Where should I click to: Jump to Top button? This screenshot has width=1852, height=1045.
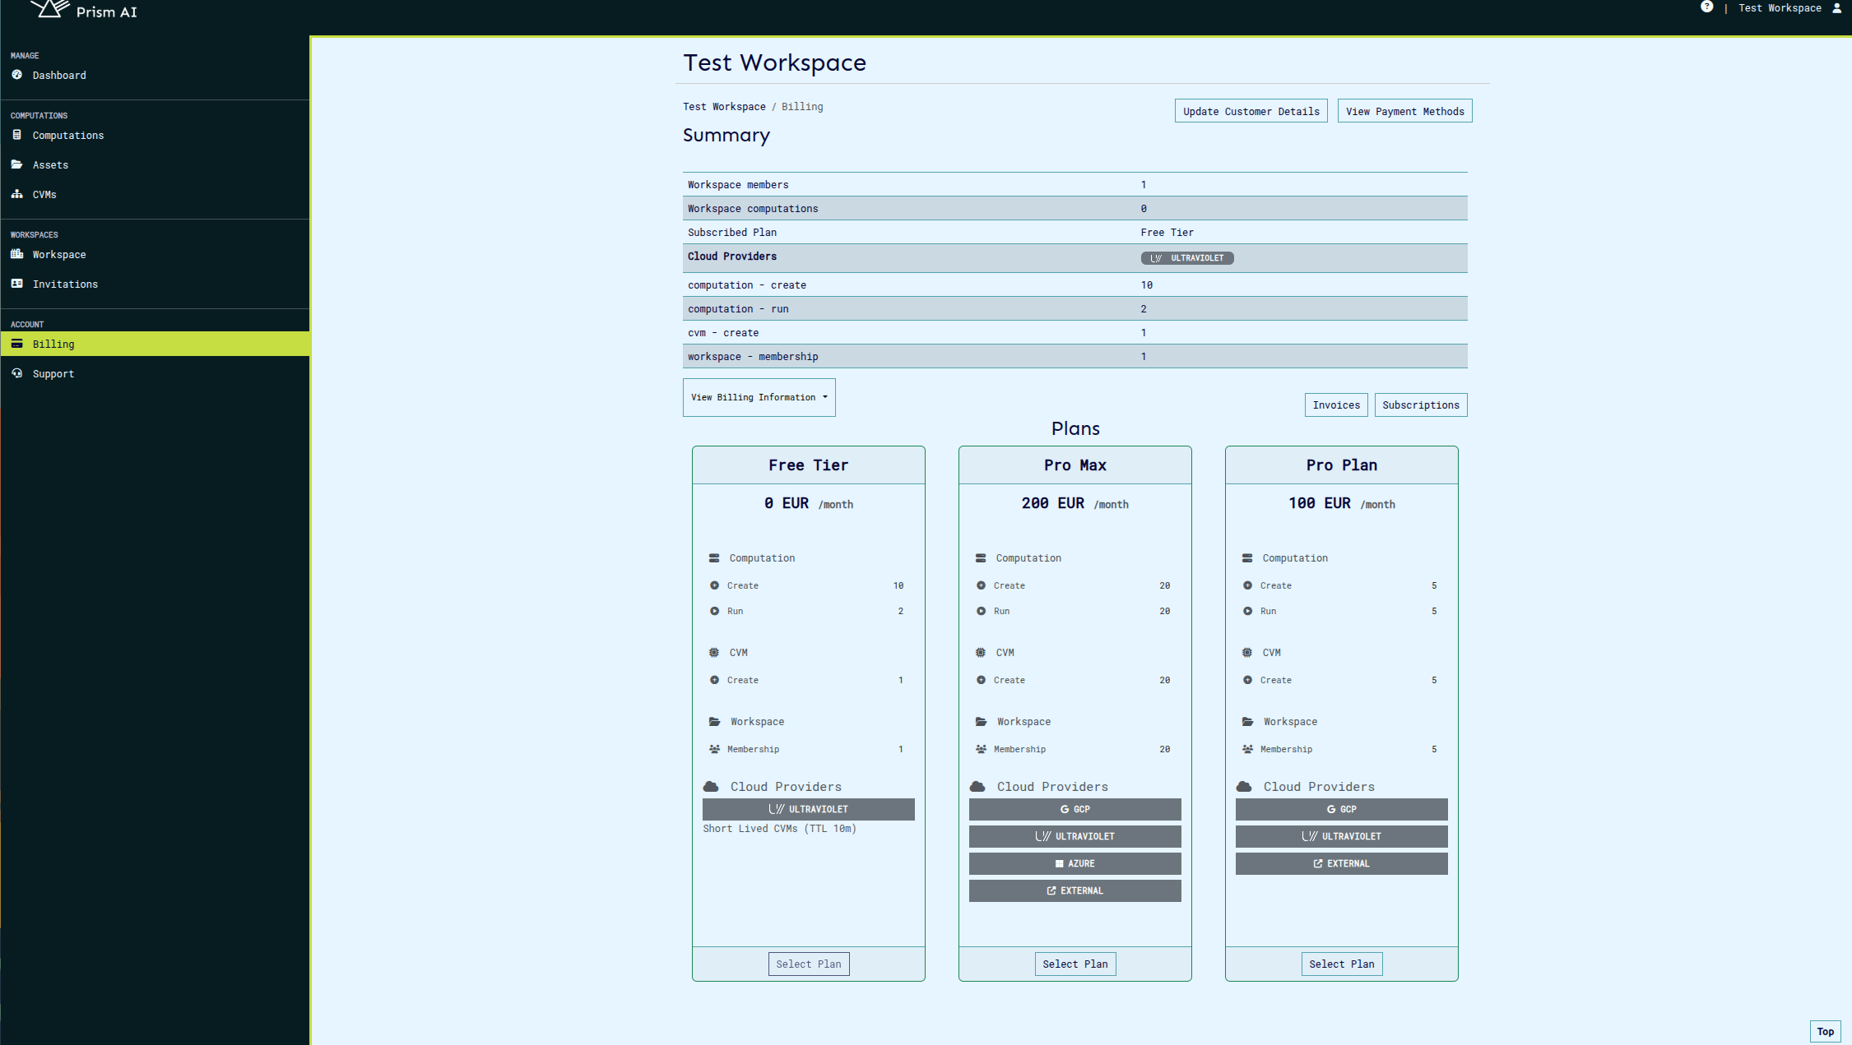click(1825, 1031)
